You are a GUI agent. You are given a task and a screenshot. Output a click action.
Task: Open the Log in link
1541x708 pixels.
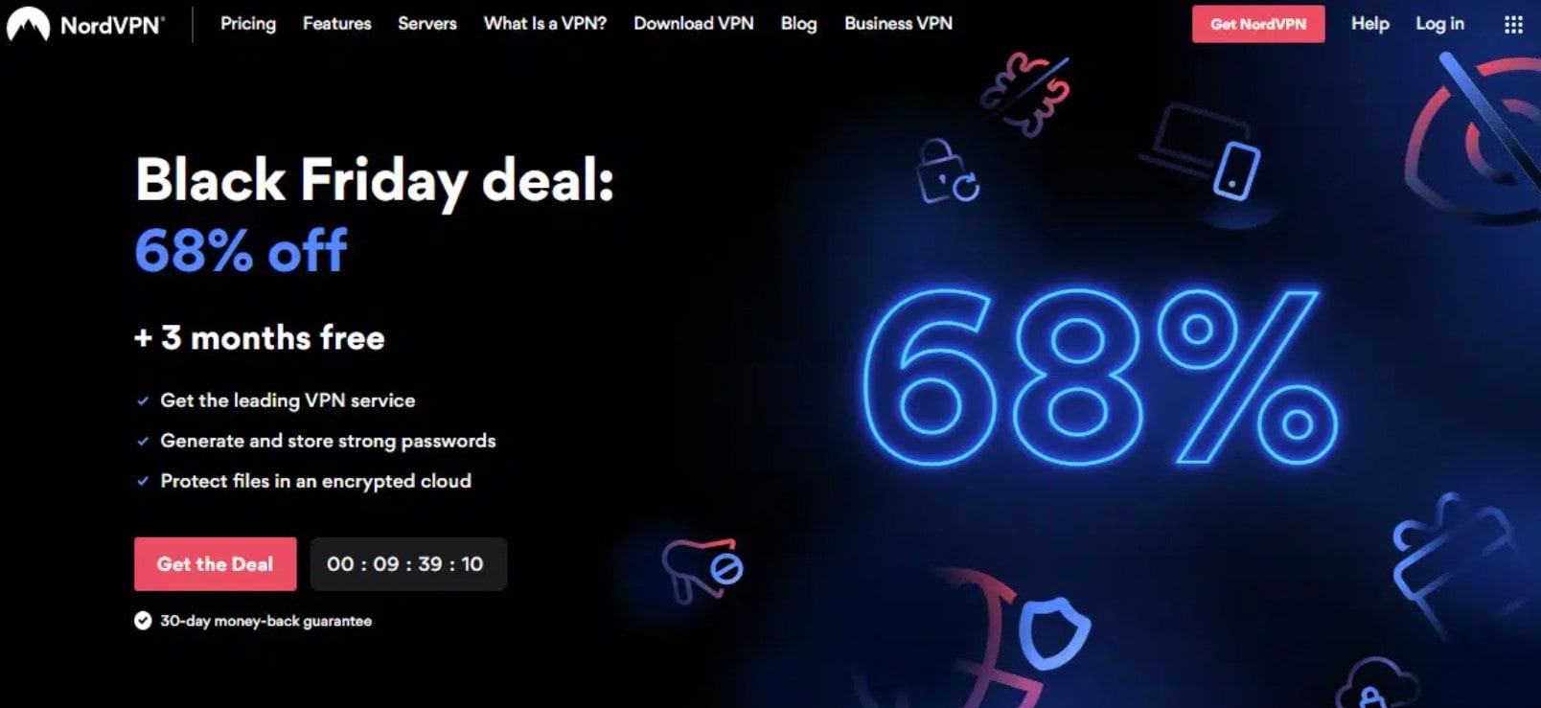click(1439, 24)
